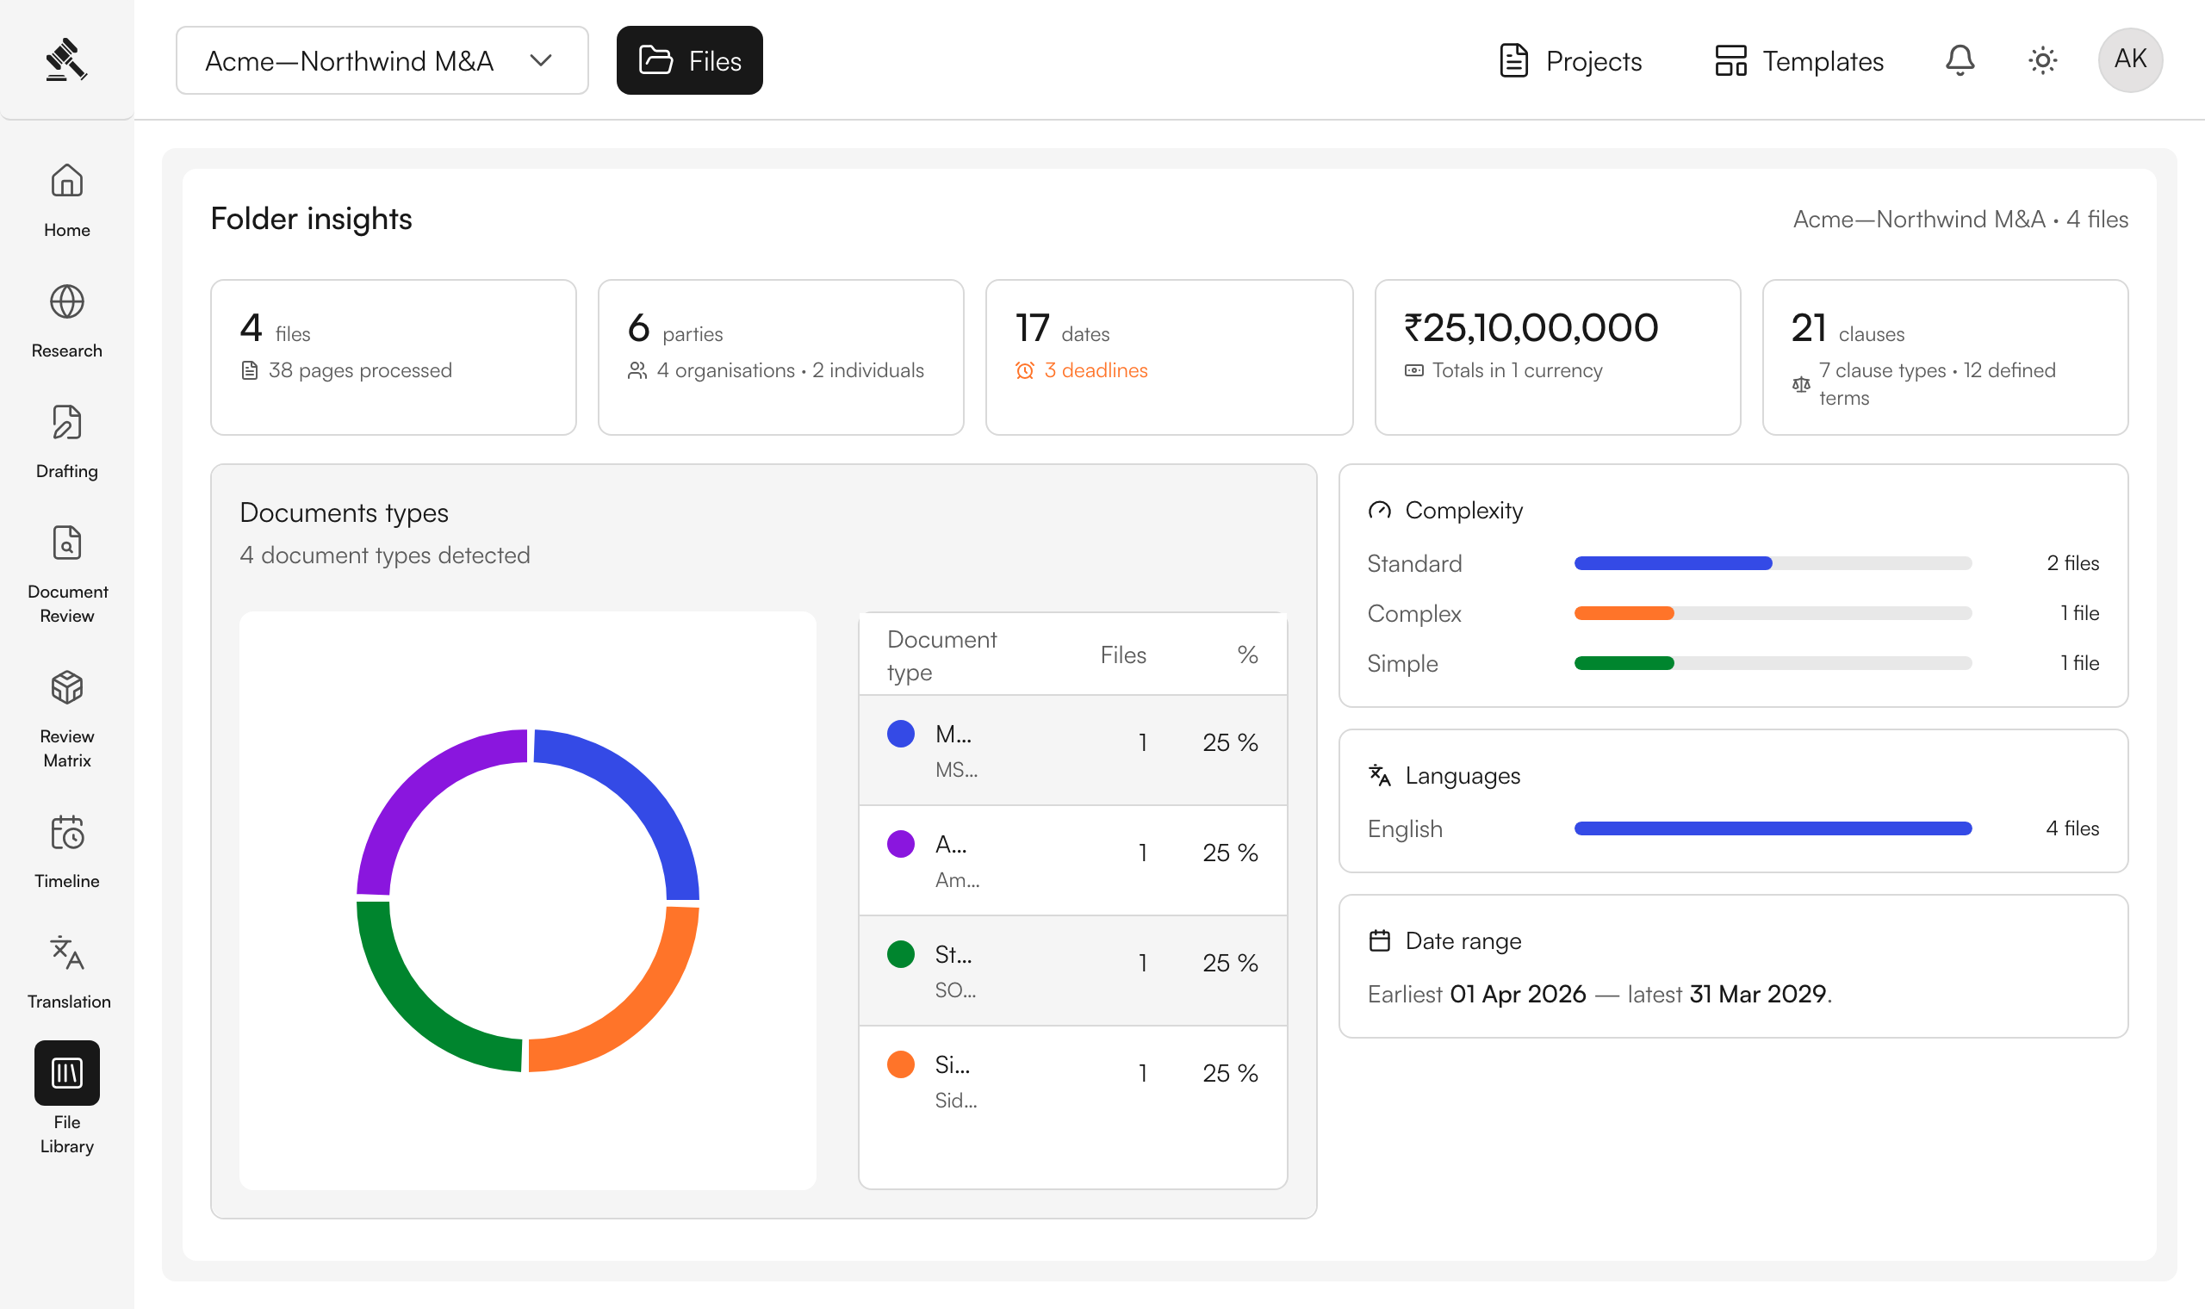
Task: Select the 6 parties summary card
Action: (x=780, y=357)
